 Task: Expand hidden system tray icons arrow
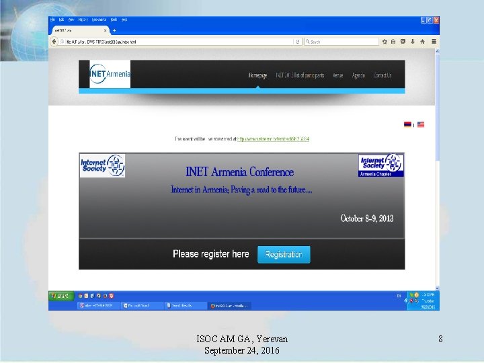[406, 301]
